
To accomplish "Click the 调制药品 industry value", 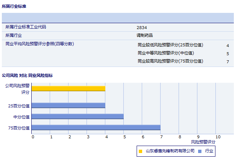I will (x=144, y=36).
